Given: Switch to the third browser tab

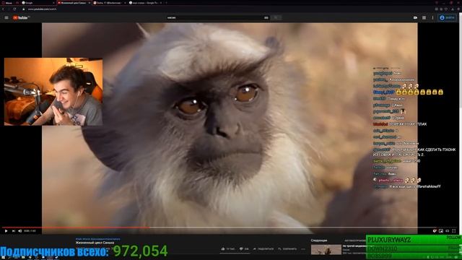Looking at the screenshot, I should [x=110, y=3].
